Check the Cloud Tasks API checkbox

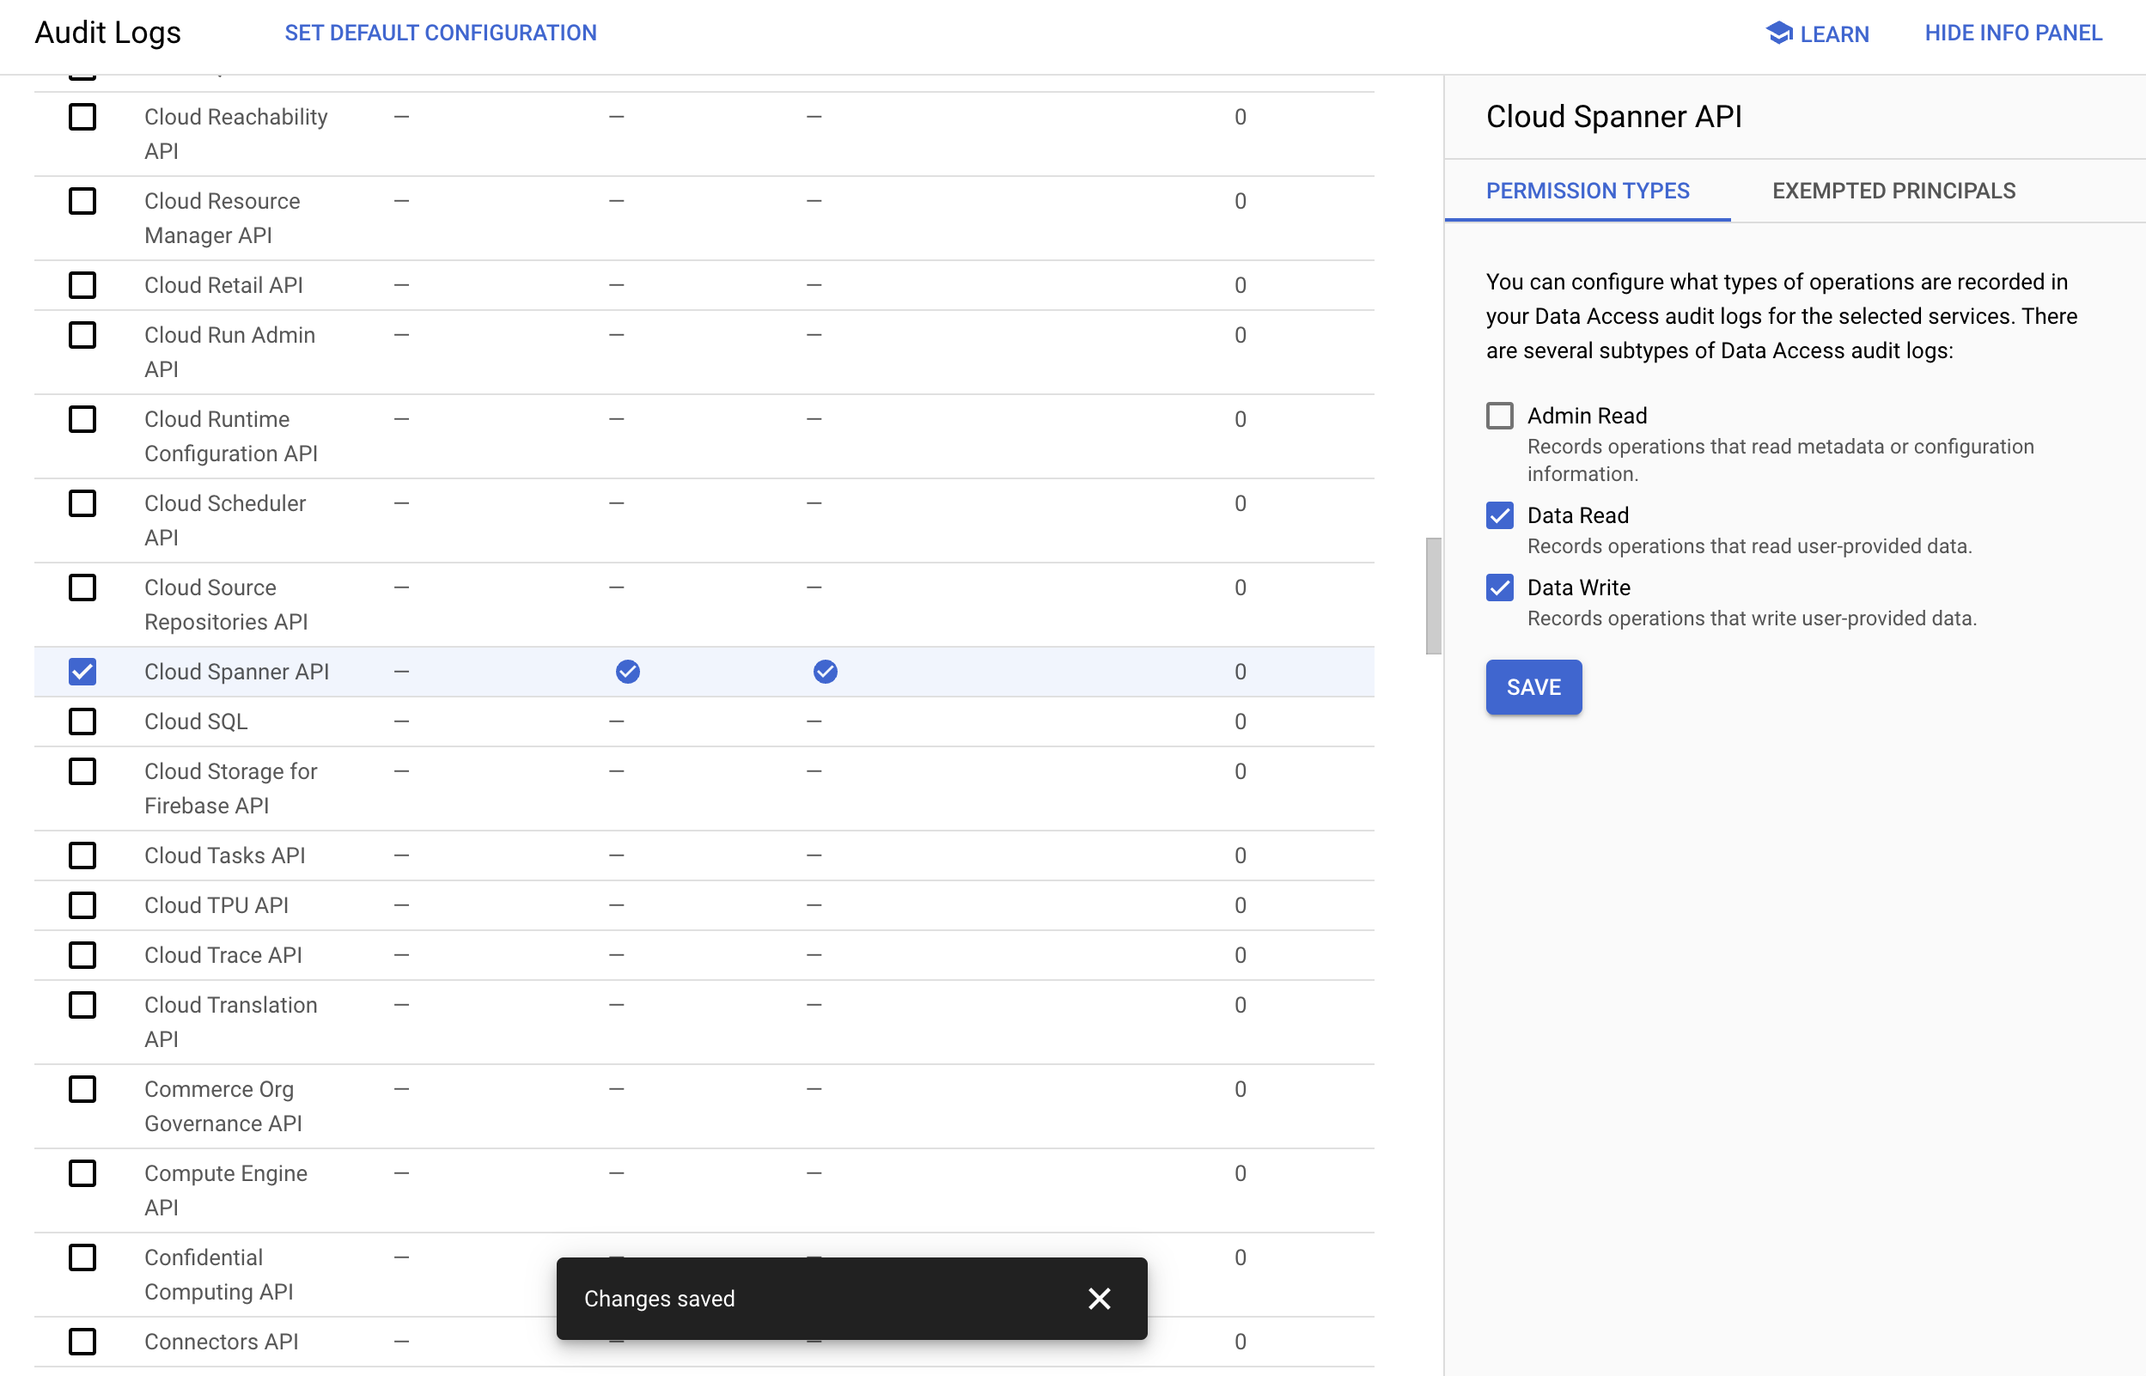82,855
